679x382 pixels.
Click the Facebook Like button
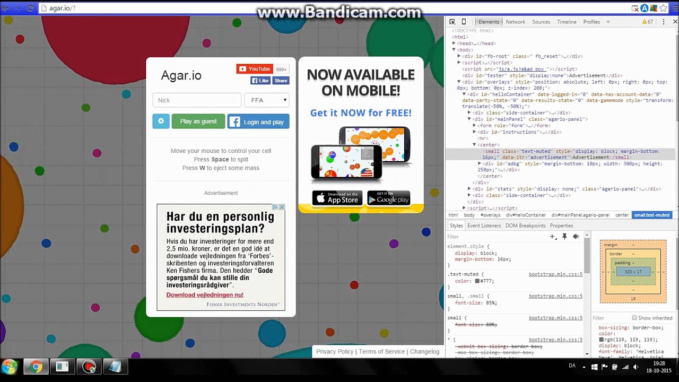[x=260, y=81]
